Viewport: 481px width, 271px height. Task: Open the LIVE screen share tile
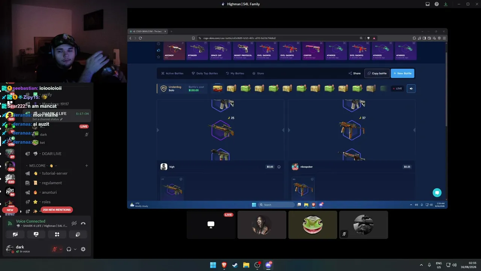point(211,225)
